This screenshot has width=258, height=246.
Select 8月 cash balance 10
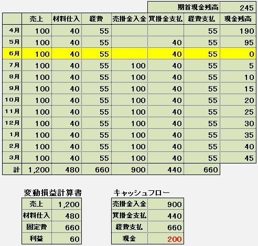pyautogui.click(x=238, y=77)
